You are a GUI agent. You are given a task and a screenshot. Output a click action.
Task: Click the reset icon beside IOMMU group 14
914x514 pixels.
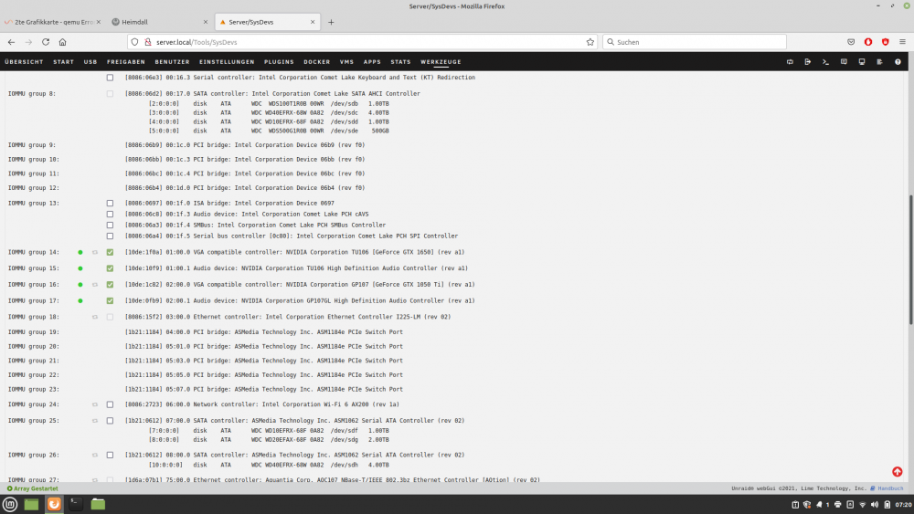coord(94,252)
